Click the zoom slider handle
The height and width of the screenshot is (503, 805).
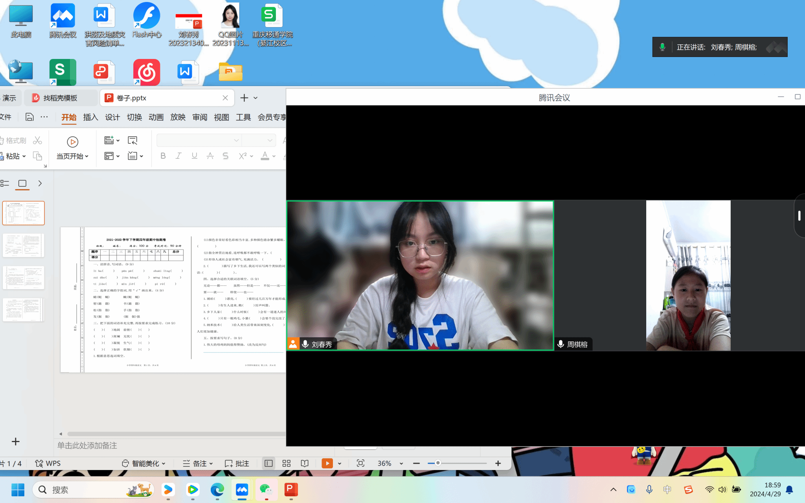coord(437,463)
